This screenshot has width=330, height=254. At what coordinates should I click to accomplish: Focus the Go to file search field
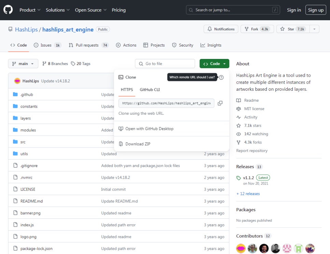[165, 64]
